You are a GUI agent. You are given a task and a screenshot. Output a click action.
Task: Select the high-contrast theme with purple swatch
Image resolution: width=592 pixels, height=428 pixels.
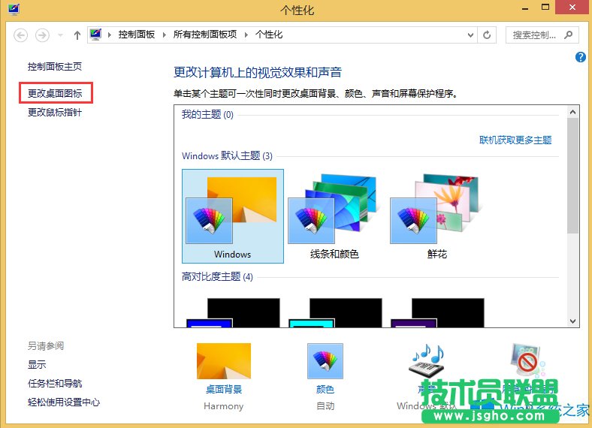point(437,312)
